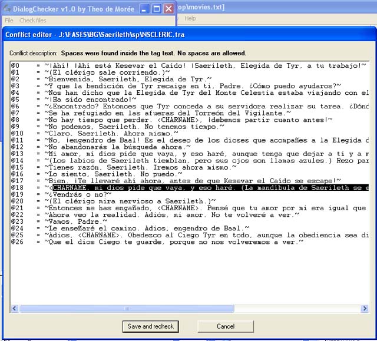Open the Check files menu
This screenshot has height=341, width=377.
[32, 19]
